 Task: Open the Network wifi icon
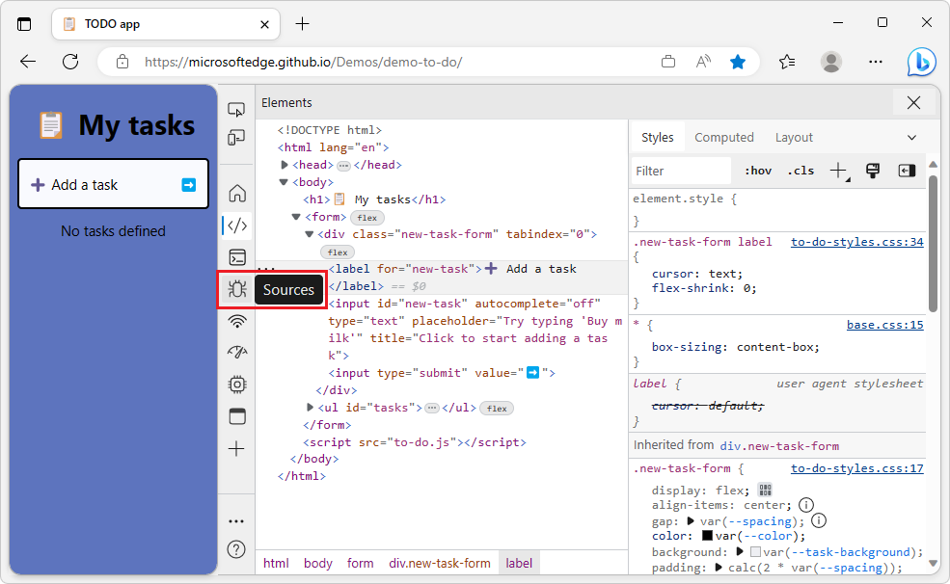click(237, 321)
